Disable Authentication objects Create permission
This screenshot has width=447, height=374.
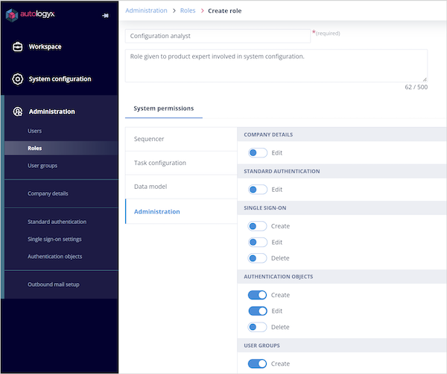[258, 295]
